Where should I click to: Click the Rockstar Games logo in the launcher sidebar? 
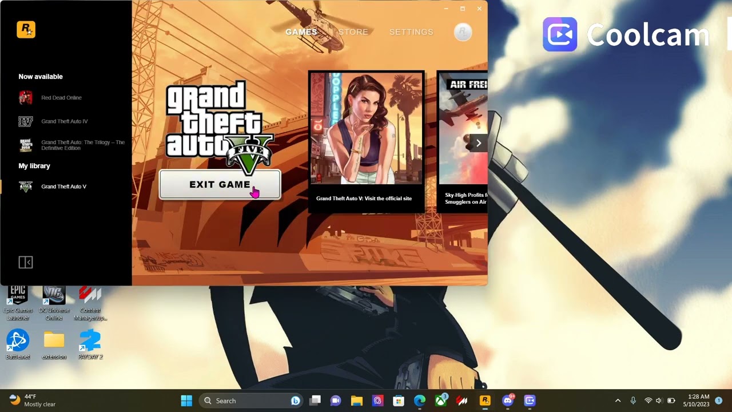26,29
